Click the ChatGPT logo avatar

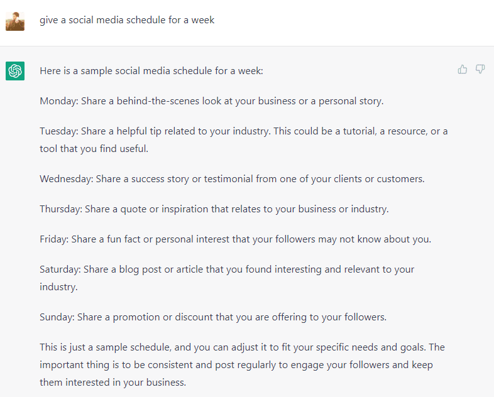(x=15, y=71)
